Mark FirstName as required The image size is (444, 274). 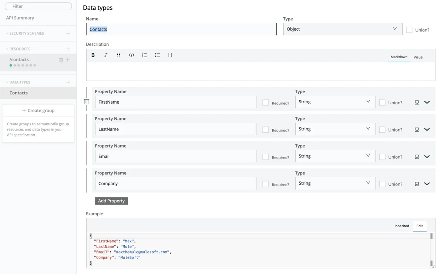(x=266, y=103)
